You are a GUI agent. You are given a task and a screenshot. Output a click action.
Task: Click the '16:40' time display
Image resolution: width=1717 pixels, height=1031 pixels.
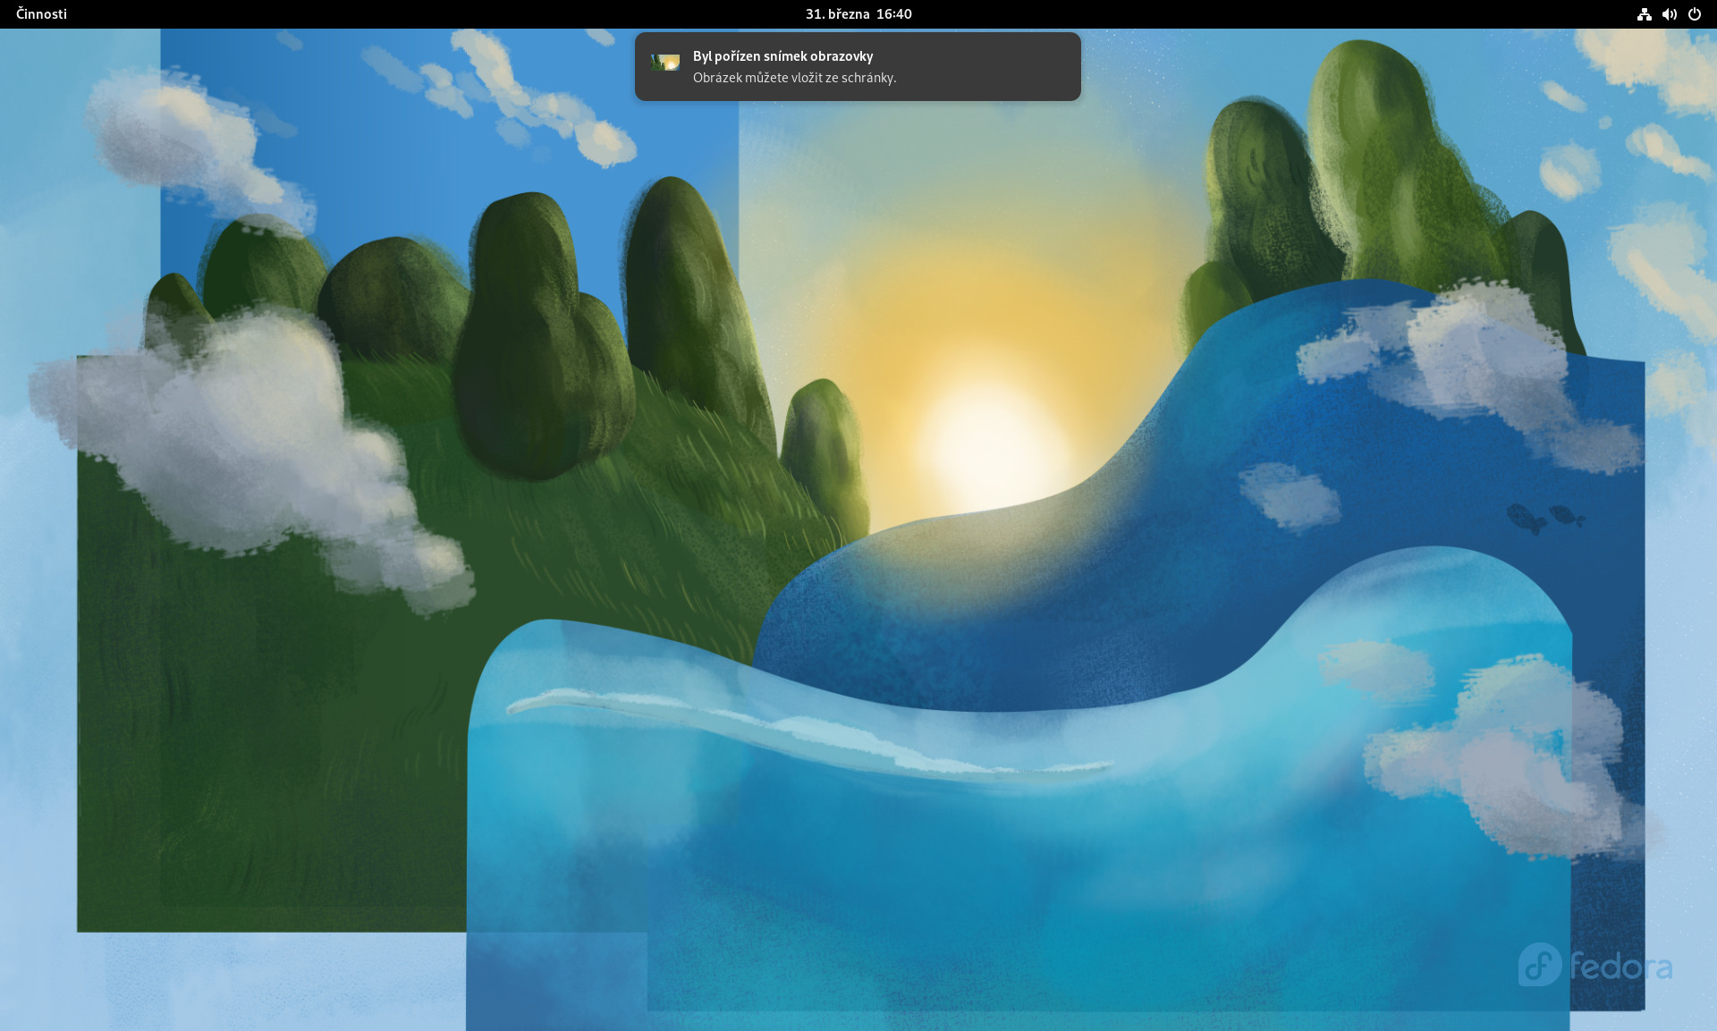coord(893,13)
